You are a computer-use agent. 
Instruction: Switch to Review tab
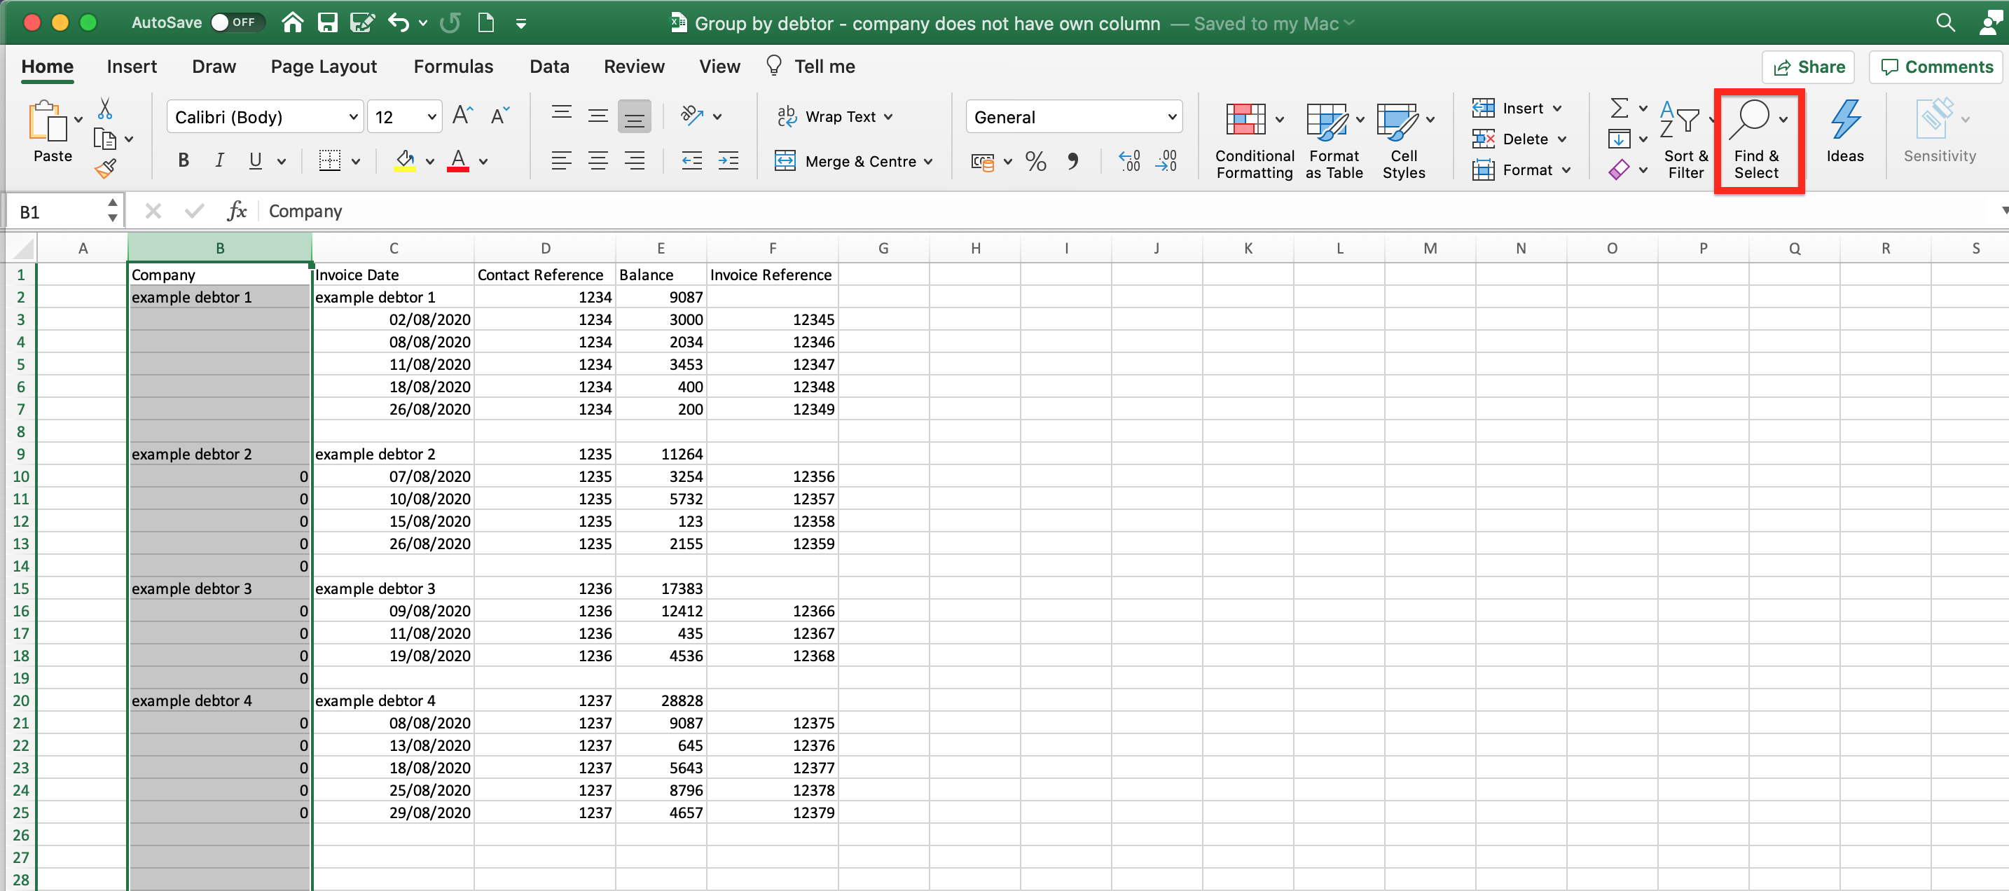pyautogui.click(x=634, y=67)
